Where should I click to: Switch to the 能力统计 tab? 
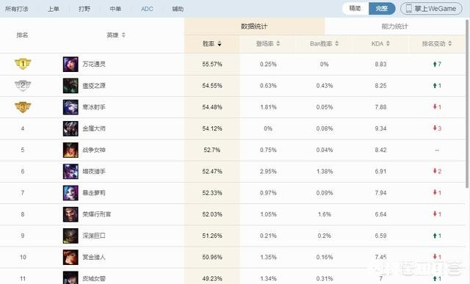point(395,26)
